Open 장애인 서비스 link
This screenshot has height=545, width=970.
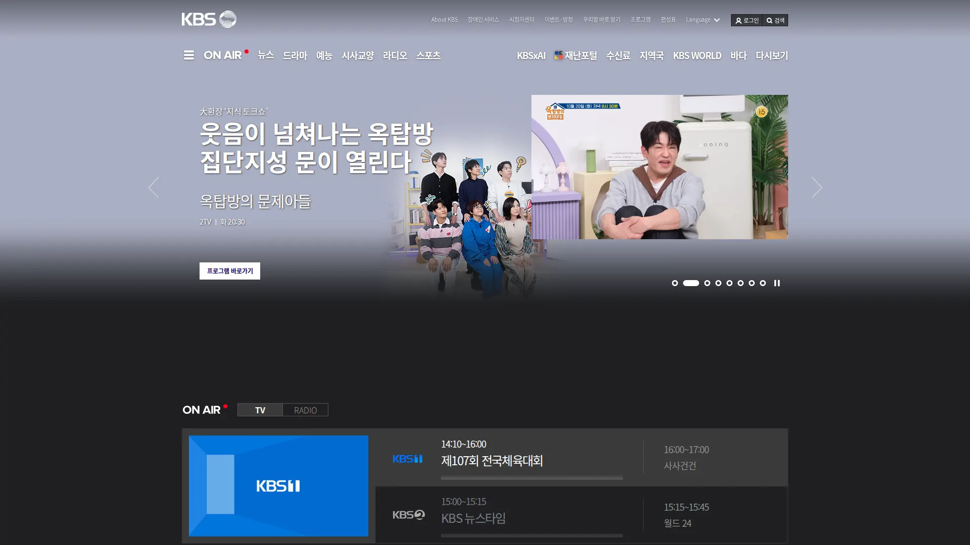483,20
